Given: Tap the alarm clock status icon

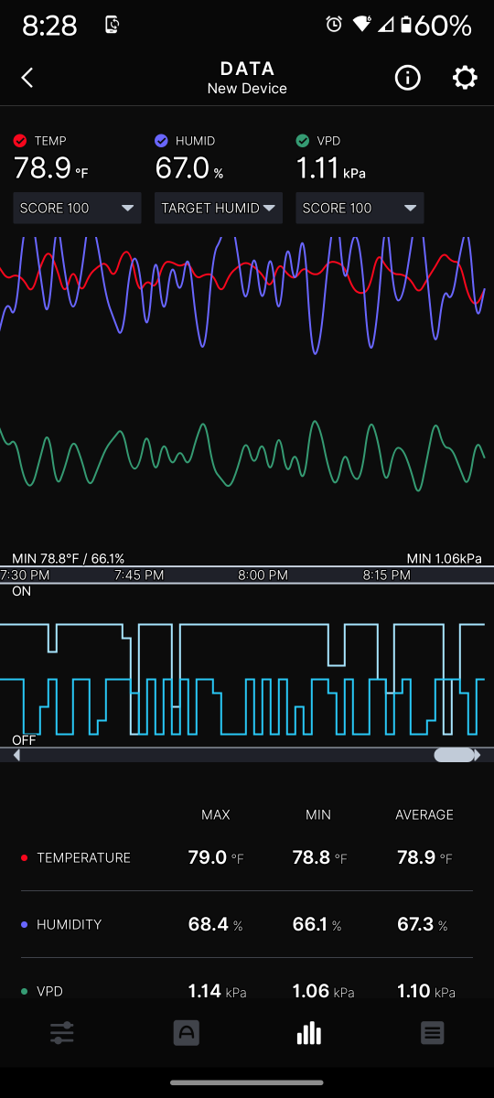Looking at the screenshot, I should point(334,25).
